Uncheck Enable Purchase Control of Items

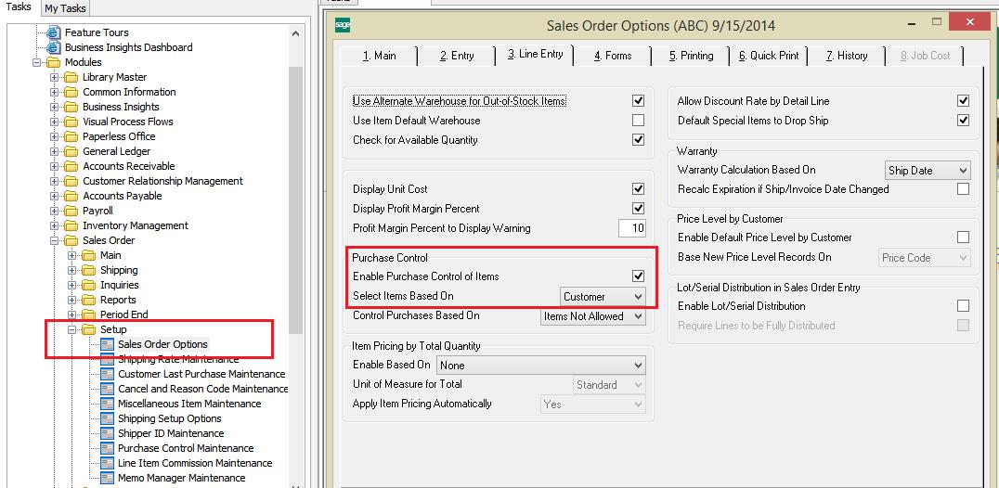638,276
